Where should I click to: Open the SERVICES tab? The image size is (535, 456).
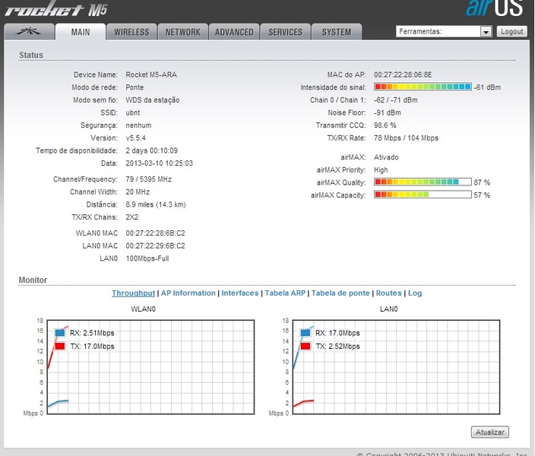pyautogui.click(x=285, y=32)
